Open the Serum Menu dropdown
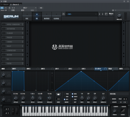This screenshot has height=117, width=130. (x=111, y=14)
